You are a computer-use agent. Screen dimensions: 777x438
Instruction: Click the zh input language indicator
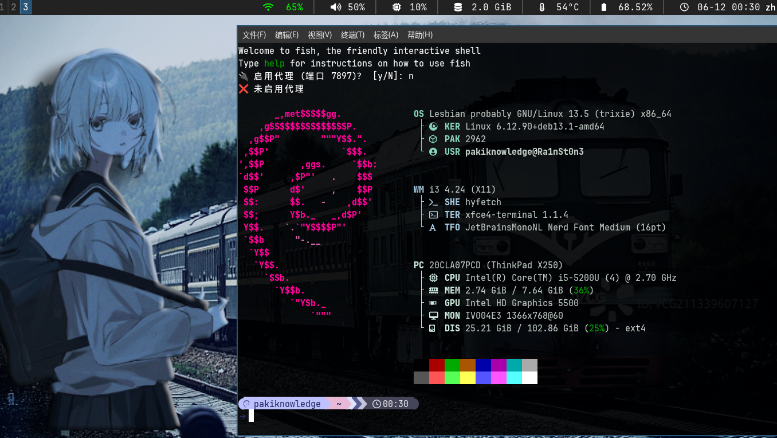(771, 7)
